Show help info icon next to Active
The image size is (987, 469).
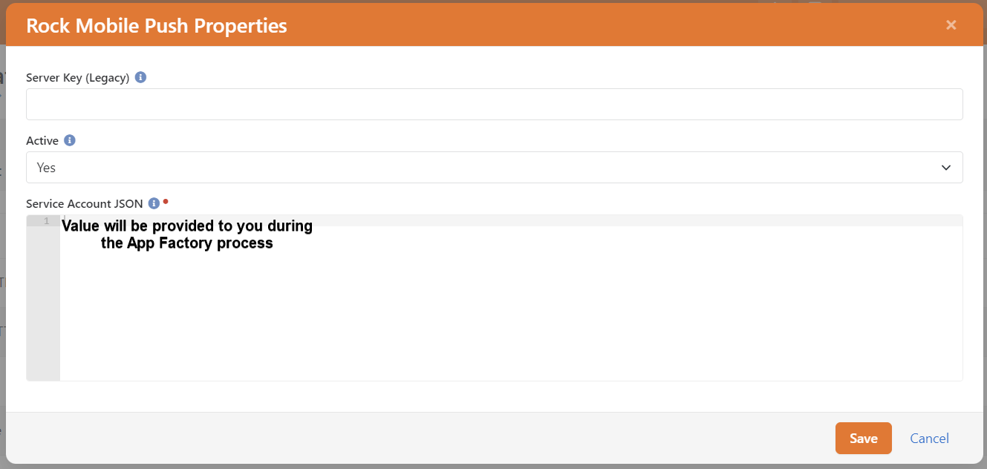[x=70, y=140]
